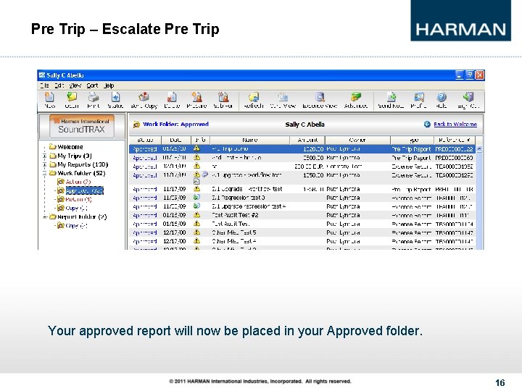Image resolution: width=522 pixels, height=391 pixels.
Task: Open the Return subfolder under Work Folder
Action: tap(75, 199)
